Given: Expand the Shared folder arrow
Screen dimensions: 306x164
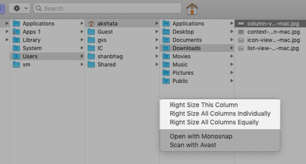Looking at the screenshot, I should pyautogui.click(x=157, y=64).
